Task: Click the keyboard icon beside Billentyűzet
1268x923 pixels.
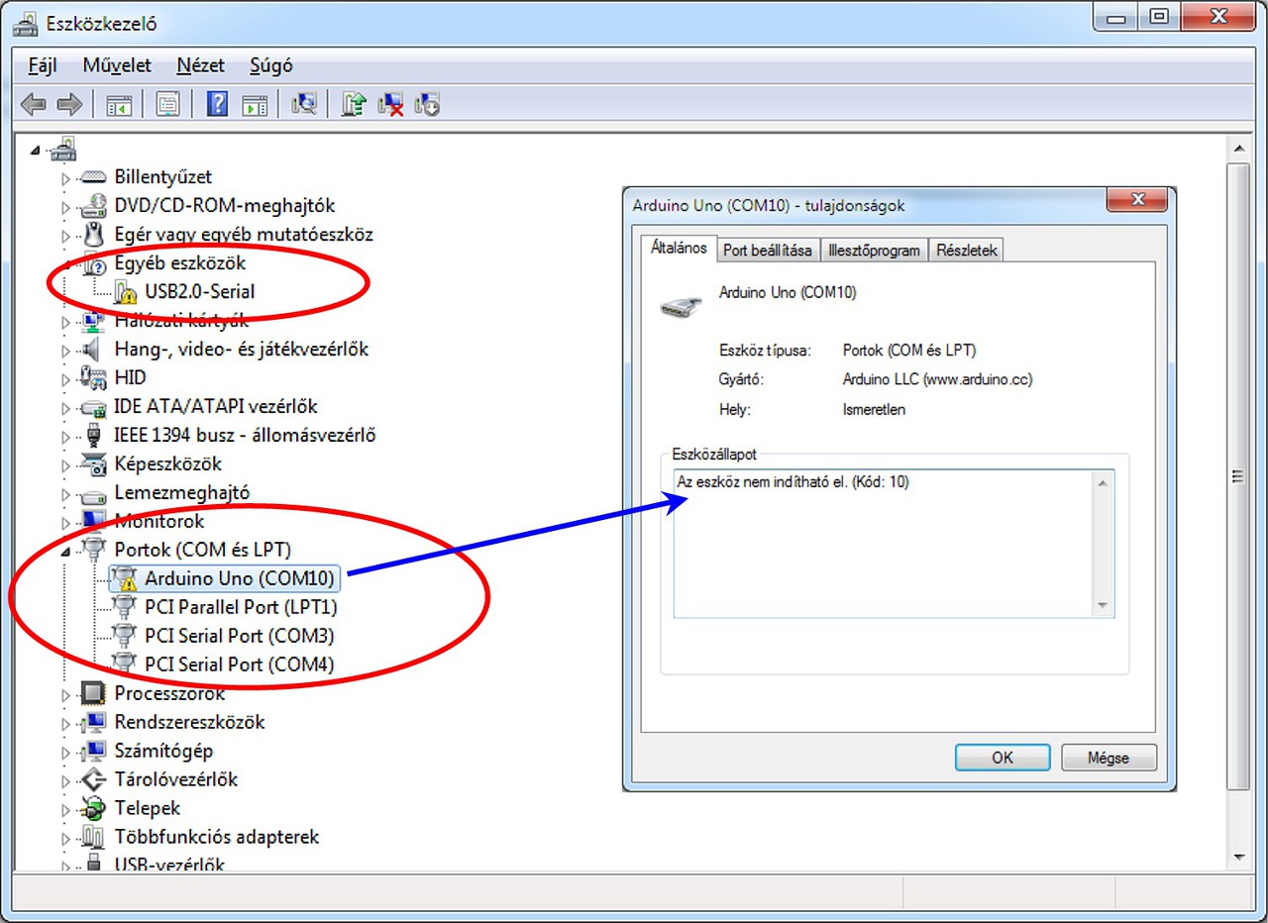Action: click(x=93, y=177)
